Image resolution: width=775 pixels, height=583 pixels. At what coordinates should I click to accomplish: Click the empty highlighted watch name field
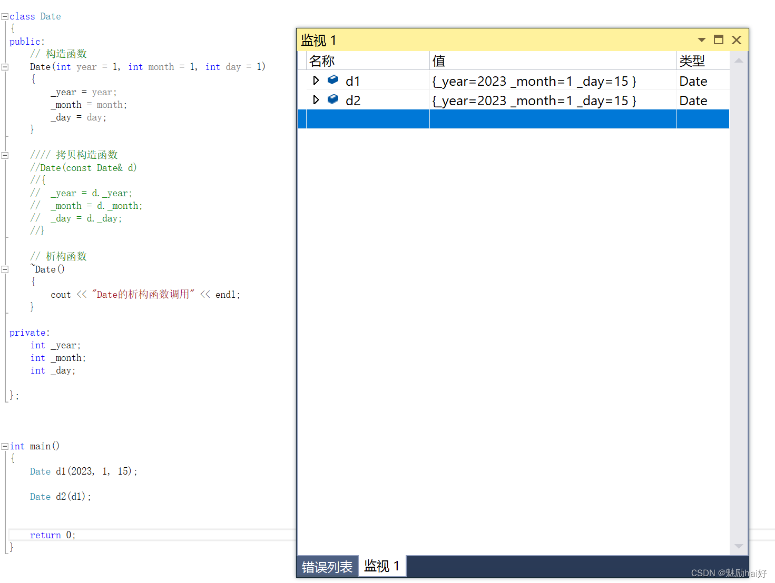click(x=368, y=119)
